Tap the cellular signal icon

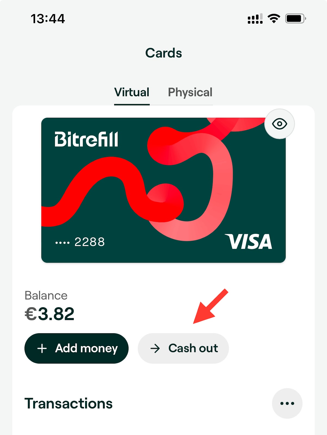[255, 18]
